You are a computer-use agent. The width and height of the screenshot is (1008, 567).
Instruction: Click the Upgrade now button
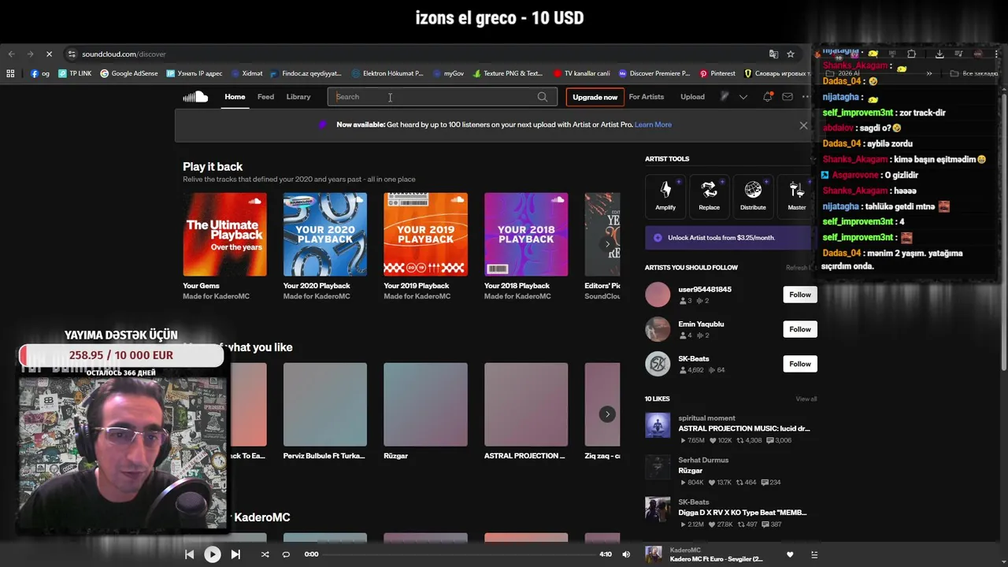coord(595,97)
